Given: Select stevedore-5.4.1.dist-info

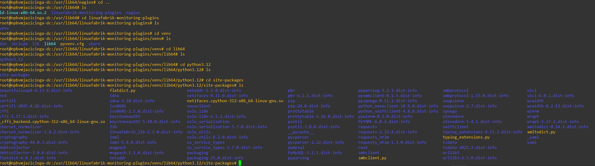Looking at the screenshot, I should 472,122.
